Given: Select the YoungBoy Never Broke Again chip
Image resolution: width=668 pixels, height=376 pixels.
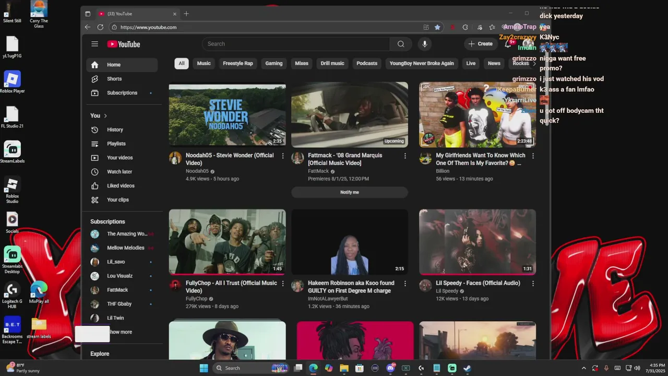Looking at the screenshot, I should [422, 64].
